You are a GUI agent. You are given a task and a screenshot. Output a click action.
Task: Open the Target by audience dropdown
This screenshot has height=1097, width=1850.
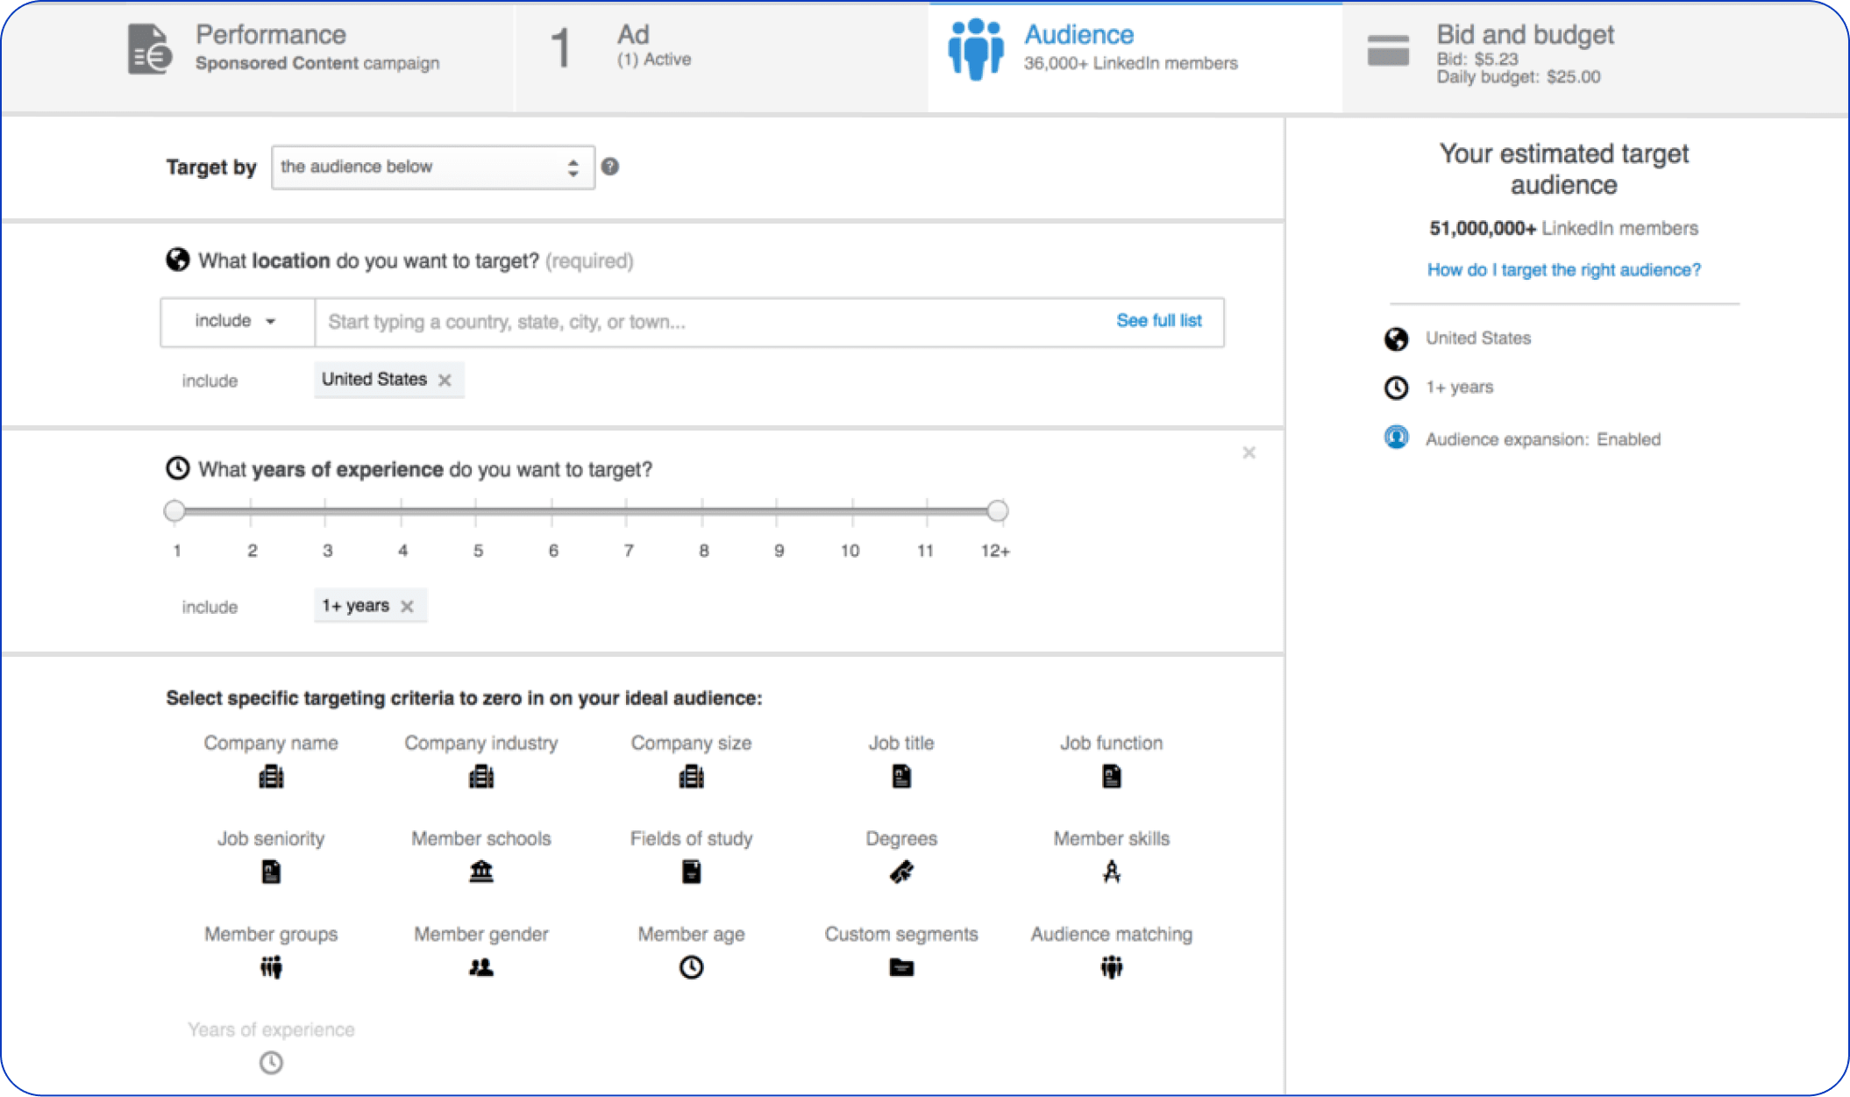pos(432,167)
